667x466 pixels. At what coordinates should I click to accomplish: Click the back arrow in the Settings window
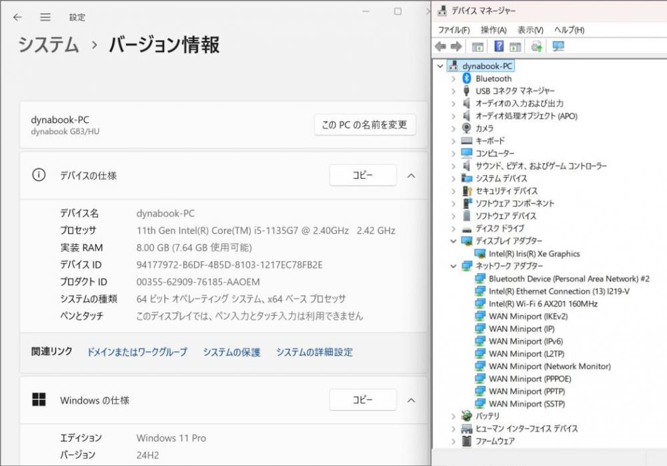[x=17, y=17]
